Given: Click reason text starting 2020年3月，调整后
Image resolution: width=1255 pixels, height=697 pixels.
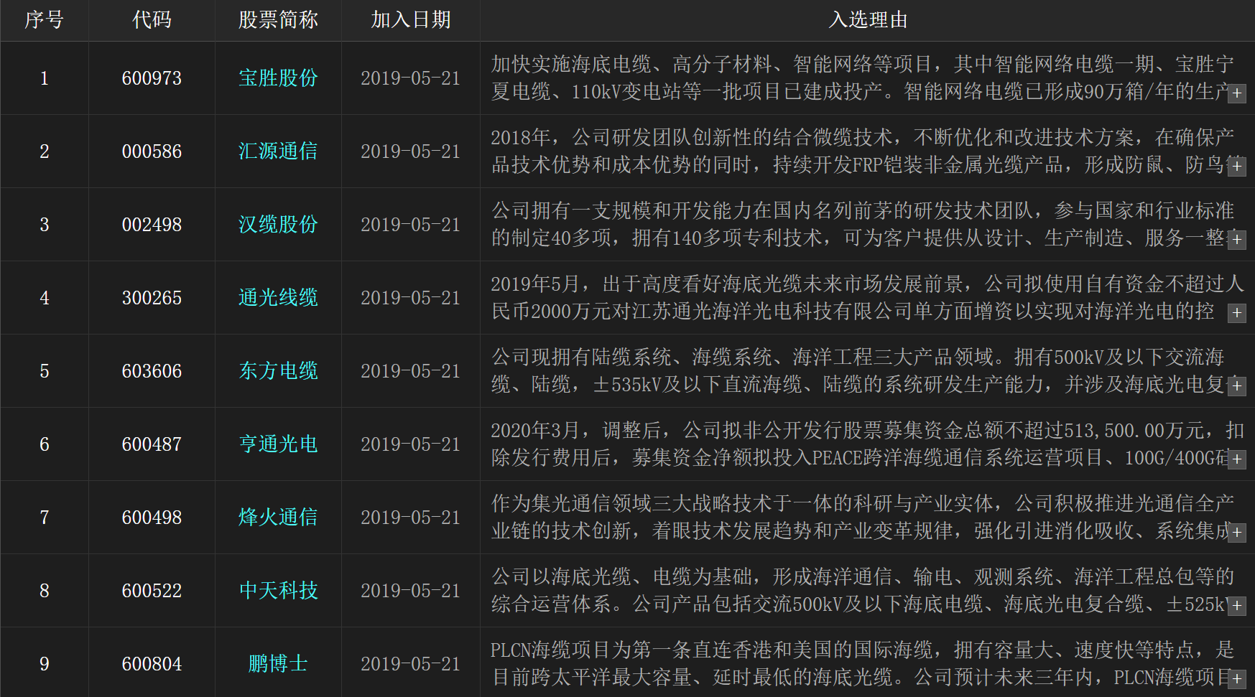Looking at the screenshot, I should coord(867,444).
